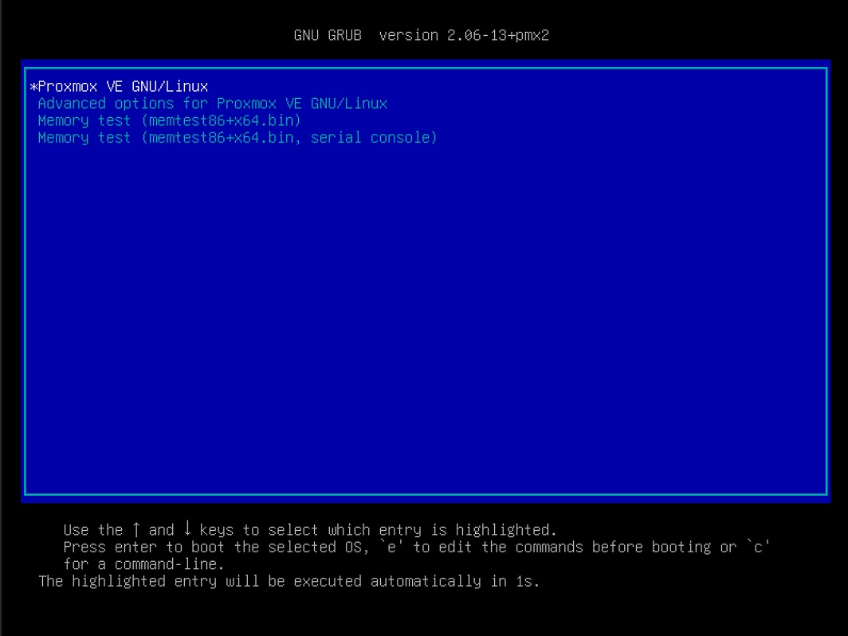Click the asterisk marker before Proxmox VE
Image resolution: width=848 pixels, height=636 pixels.
coord(33,87)
